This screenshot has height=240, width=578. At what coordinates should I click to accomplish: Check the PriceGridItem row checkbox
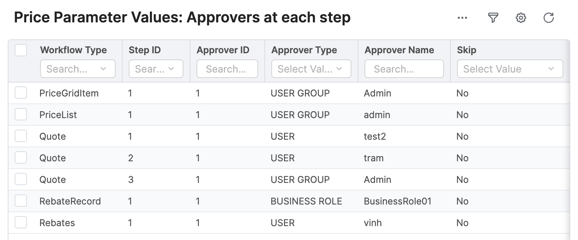[x=21, y=93]
